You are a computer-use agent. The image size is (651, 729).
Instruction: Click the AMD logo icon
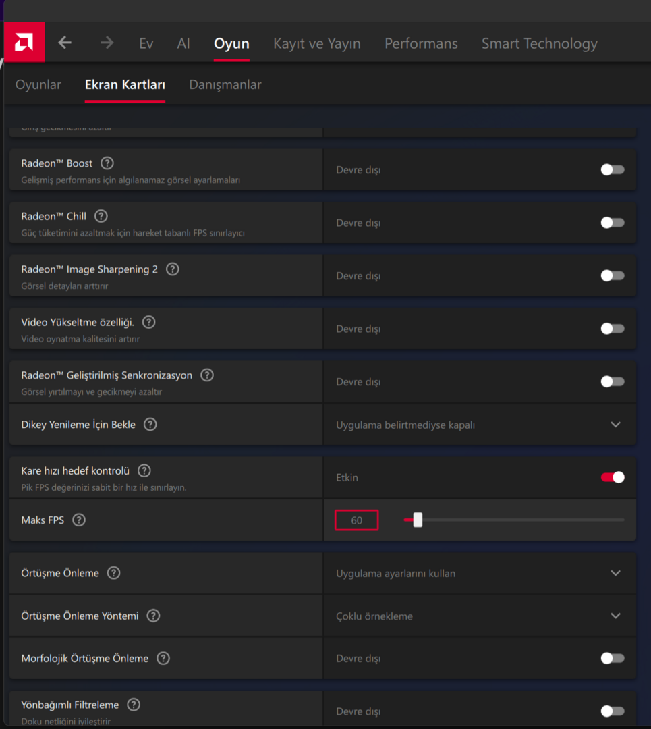[24, 42]
